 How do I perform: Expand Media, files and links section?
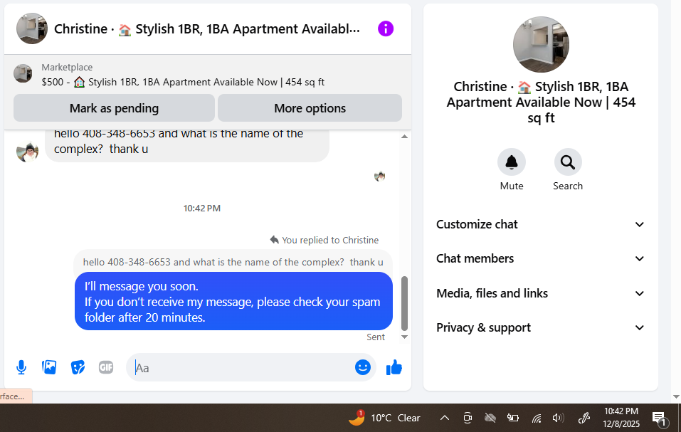click(x=540, y=293)
